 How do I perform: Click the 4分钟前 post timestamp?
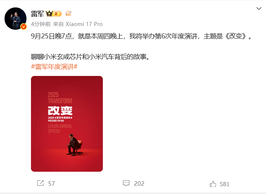pos(41,24)
